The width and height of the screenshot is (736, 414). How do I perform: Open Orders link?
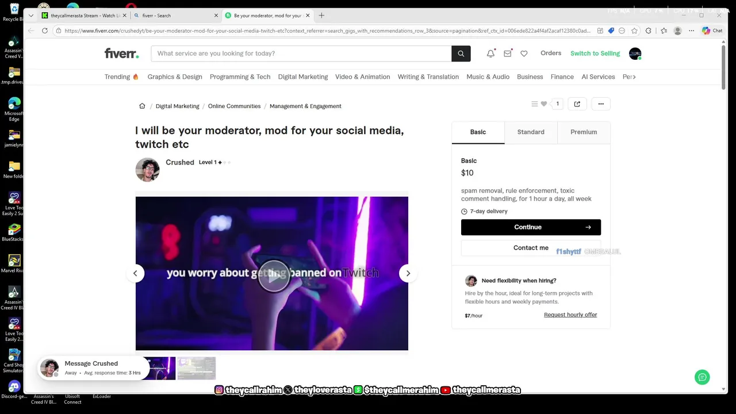point(551,53)
